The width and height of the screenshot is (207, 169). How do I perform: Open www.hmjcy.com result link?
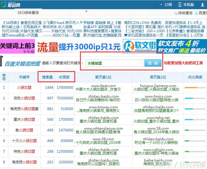[x=158, y=96]
